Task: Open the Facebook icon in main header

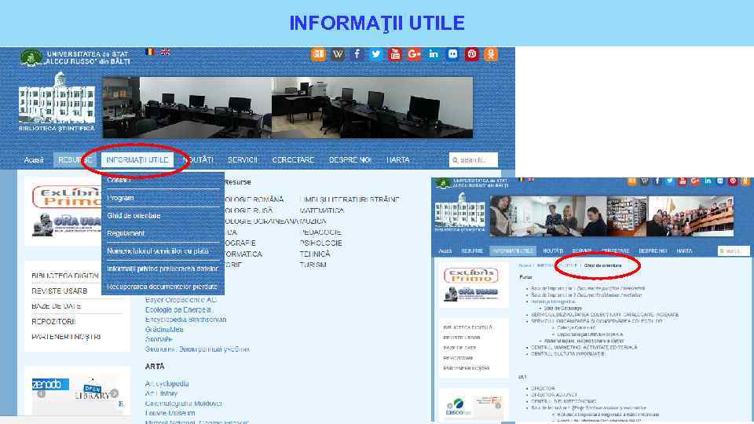Action: pyautogui.click(x=357, y=54)
